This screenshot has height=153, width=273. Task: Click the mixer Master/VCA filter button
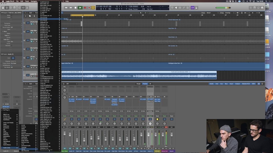click(246, 84)
